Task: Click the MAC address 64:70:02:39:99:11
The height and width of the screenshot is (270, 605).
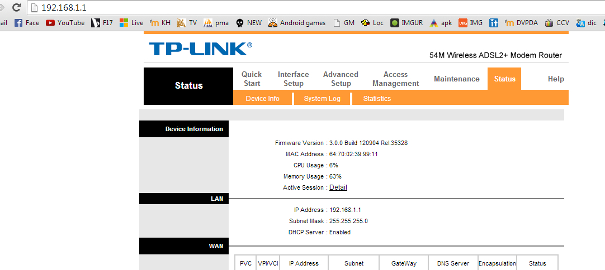Action: tap(353, 154)
